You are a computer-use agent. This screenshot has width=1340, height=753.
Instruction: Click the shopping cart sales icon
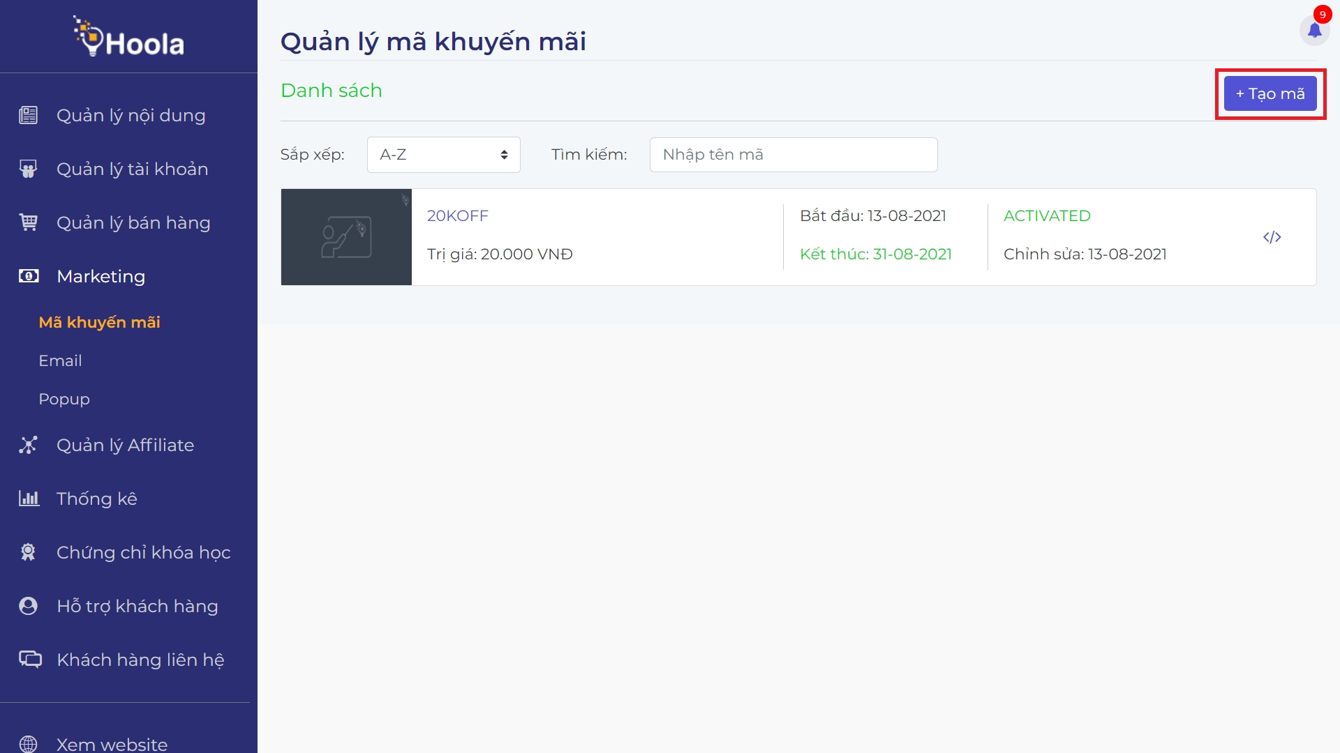pos(29,222)
